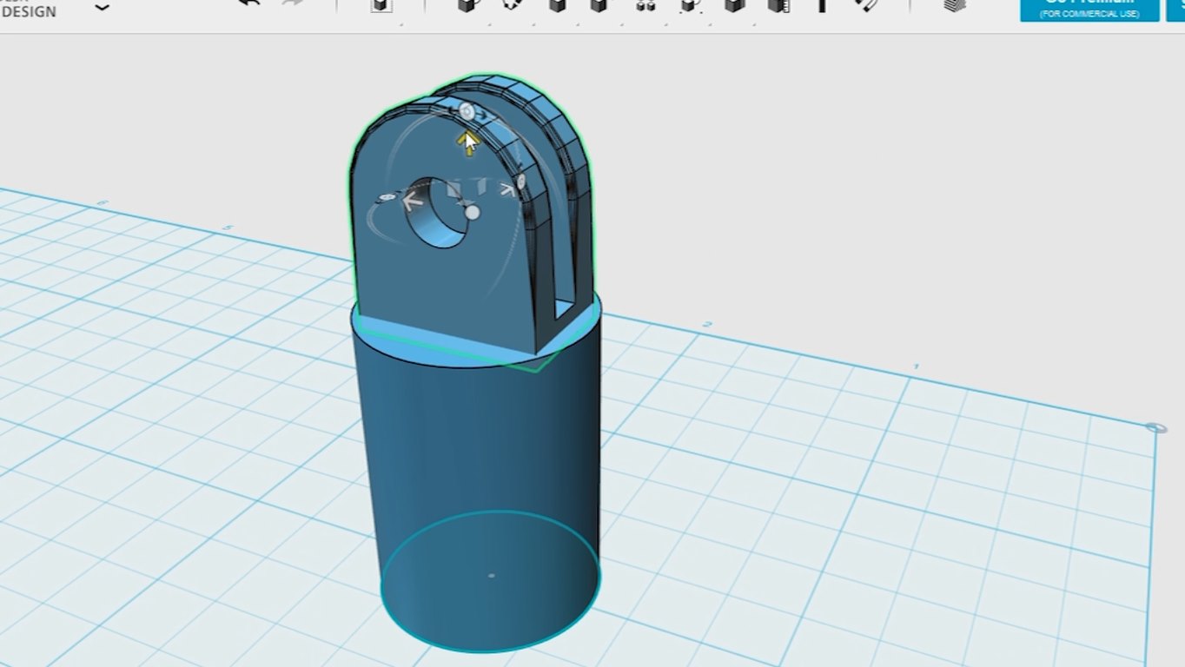Screen dimensions: 1185x667
Task: Open the Construct tool menu
Action: (557, 5)
